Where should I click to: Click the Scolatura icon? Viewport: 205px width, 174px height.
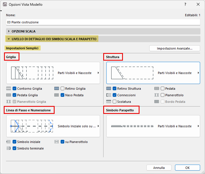[109, 102]
